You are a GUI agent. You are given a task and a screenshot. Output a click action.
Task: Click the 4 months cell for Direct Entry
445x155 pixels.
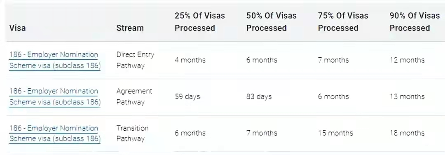190,60
